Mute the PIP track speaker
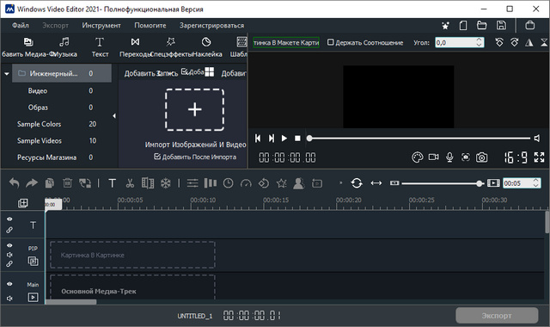 tap(9, 255)
